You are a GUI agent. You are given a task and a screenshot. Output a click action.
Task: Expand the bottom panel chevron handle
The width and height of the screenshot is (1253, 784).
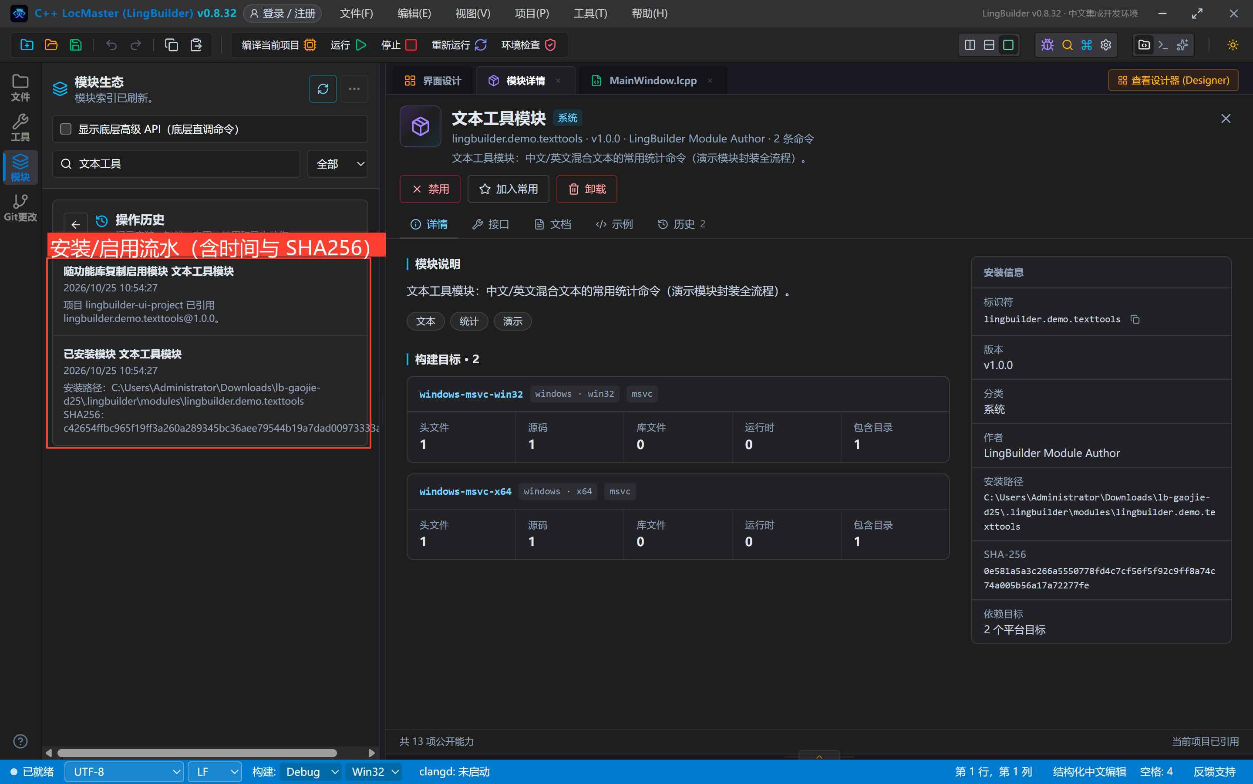[x=819, y=756]
